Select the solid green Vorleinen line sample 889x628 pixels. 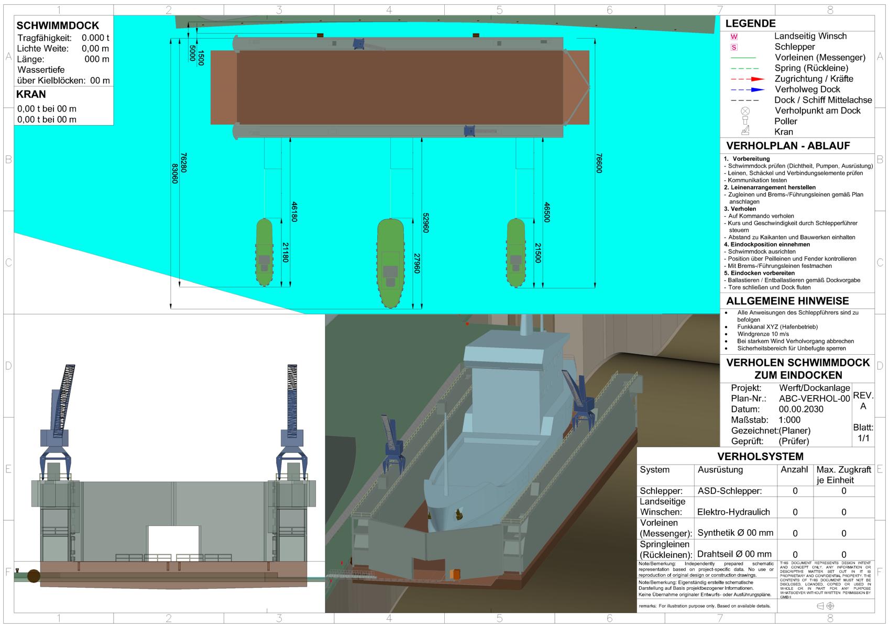[743, 58]
